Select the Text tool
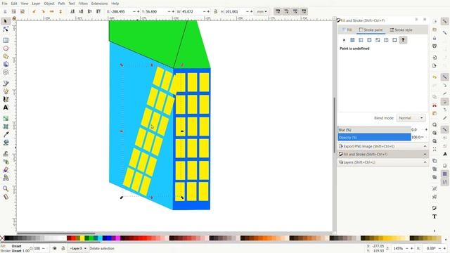The height and width of the screenshot is (253, 450). tap(6, 108)
